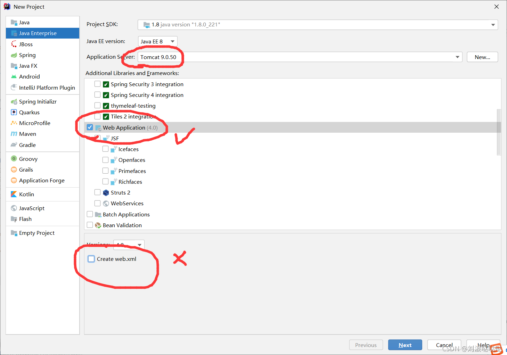Check the WebServices checkbox
507x355 pixels.
click(x=97, y=203)
